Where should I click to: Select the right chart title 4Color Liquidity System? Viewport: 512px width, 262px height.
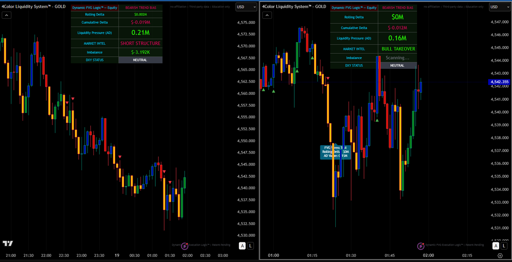(294, 6)
